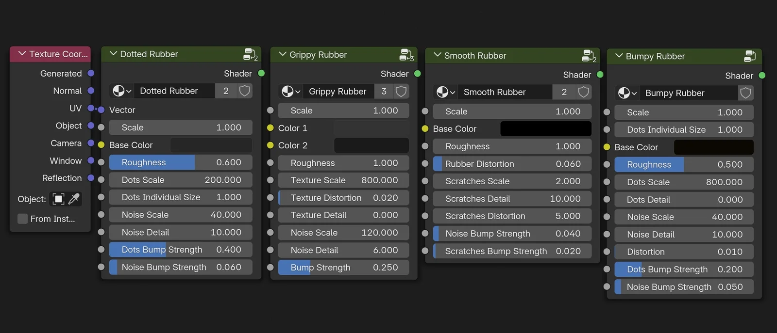Open Dotted Rubber Base Color swatch
Viewport: 777px width, 333px height.
click(211, 145)
